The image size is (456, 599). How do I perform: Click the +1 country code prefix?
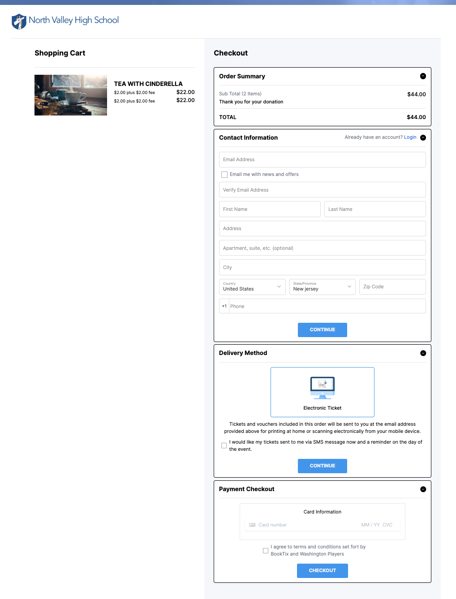224,306
